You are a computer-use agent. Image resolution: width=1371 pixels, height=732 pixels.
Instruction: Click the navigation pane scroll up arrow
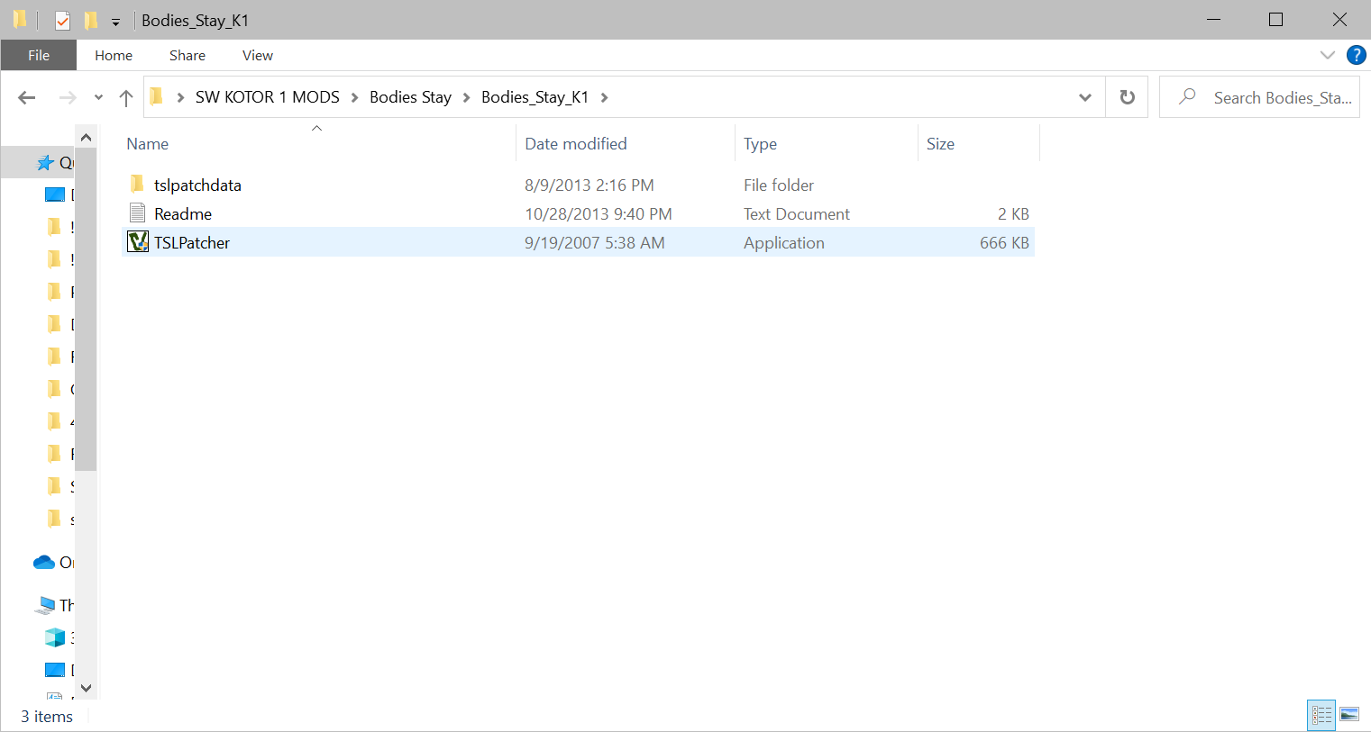coord(86,137)
